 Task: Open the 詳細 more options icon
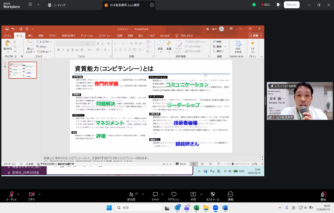(230, 194)
